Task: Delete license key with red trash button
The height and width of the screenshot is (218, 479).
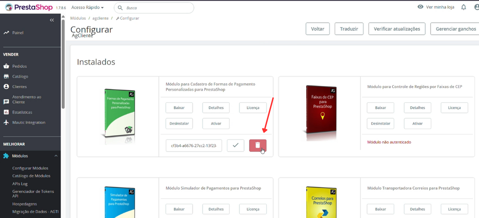Action: [x=258, y=146]
